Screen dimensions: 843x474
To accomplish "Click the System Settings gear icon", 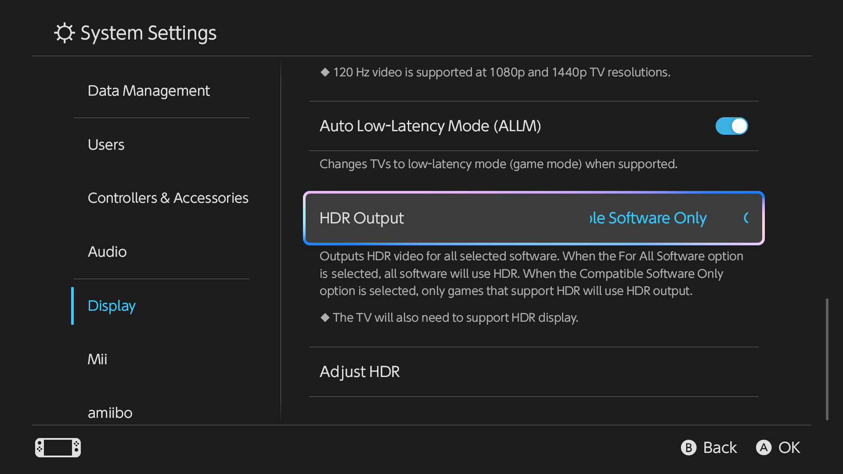I will pos(65,33).
